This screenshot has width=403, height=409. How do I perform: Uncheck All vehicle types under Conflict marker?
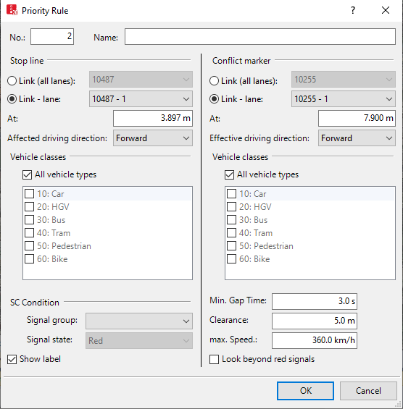(x=229, y=174)
